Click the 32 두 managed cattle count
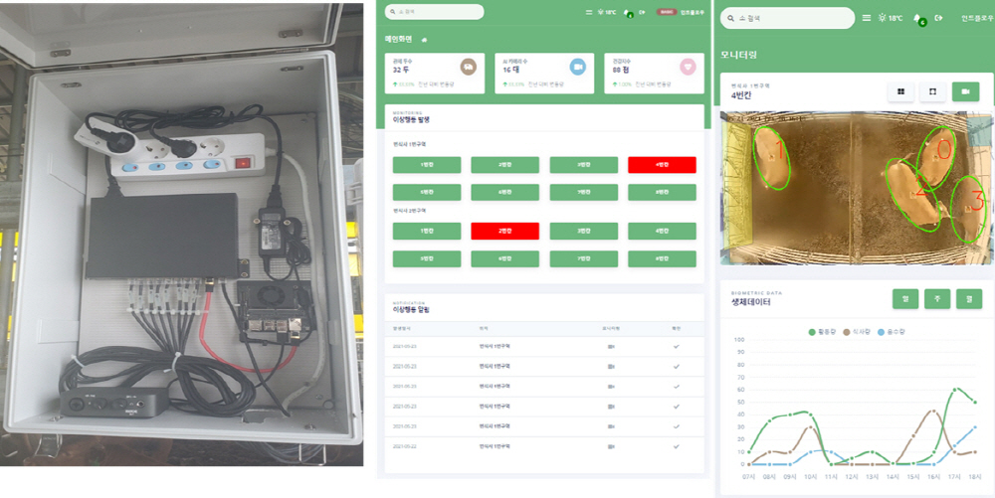The image size is (995, 498). click(400, 70)
